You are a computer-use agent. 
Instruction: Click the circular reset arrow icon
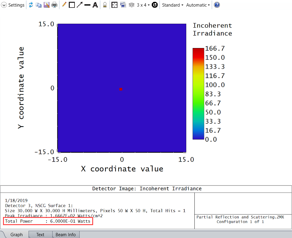tap(155, 5)
